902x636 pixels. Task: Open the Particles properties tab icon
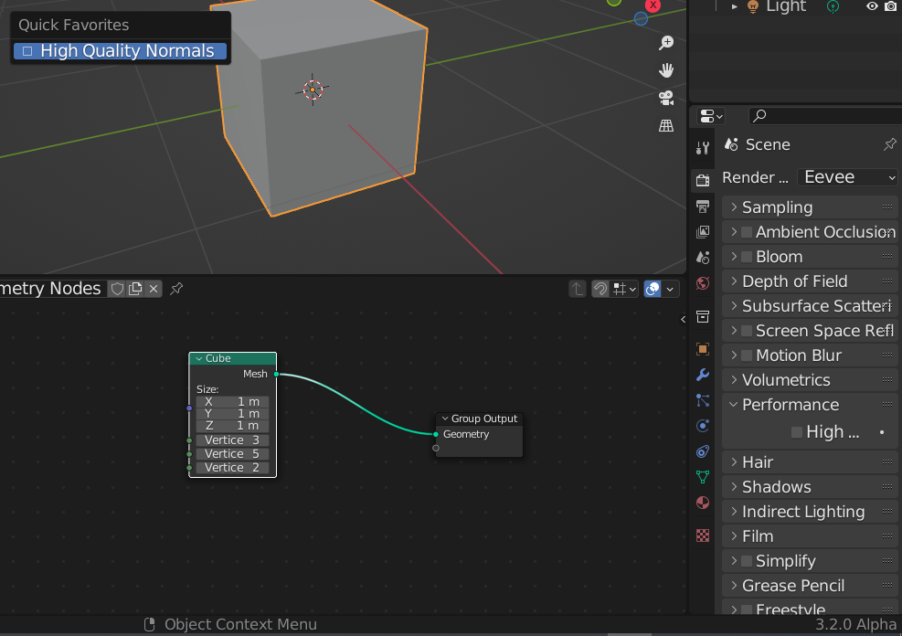[x=703, y=400]
